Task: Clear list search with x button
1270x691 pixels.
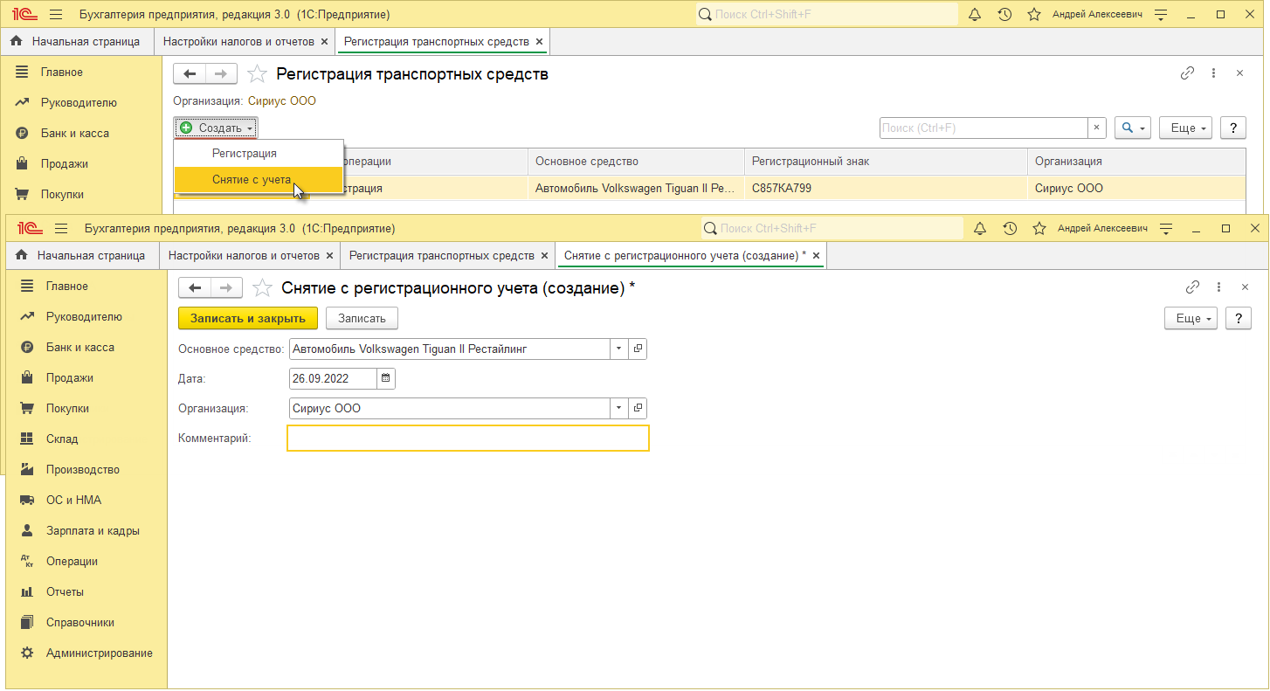Action: 1097,128
